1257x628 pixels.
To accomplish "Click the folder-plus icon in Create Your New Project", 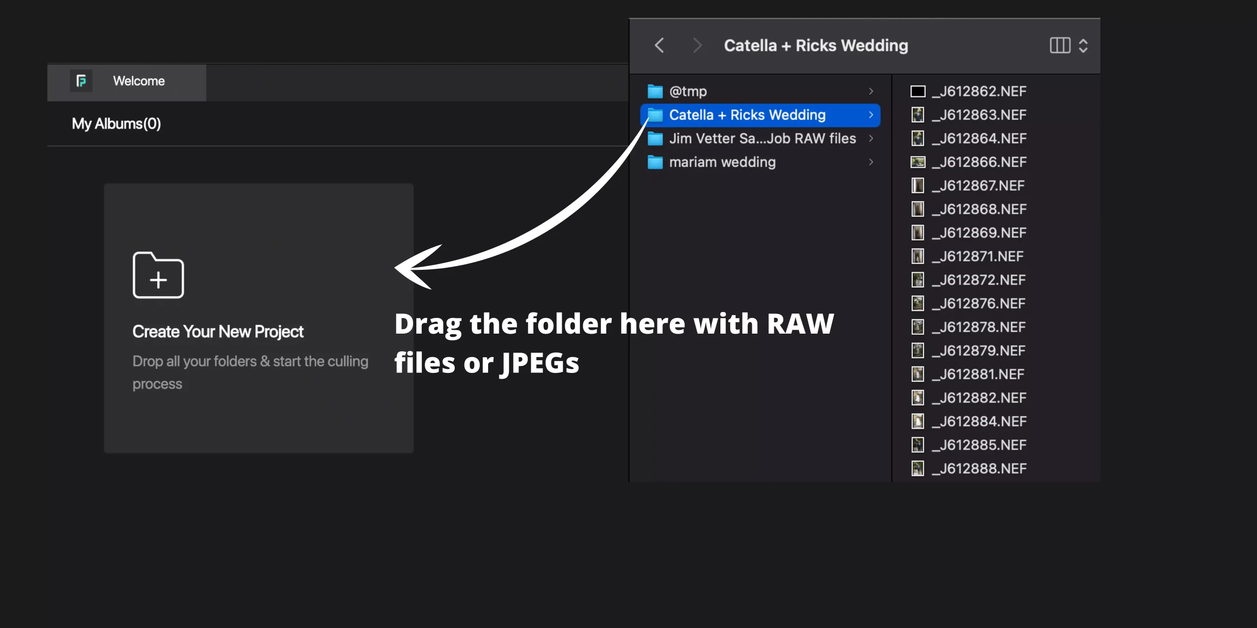I will click(158, 275).
